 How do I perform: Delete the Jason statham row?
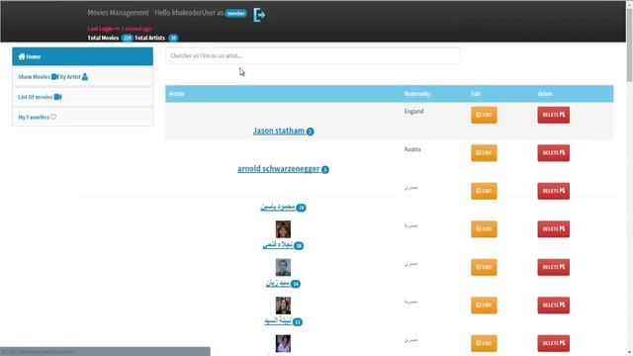tap(554, 115)
